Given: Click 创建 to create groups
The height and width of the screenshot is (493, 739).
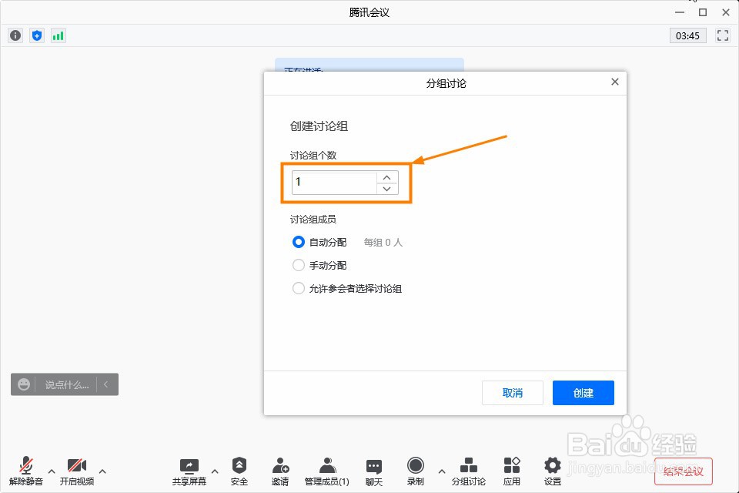Looking at the screenshot, I should tap(583, 393).
